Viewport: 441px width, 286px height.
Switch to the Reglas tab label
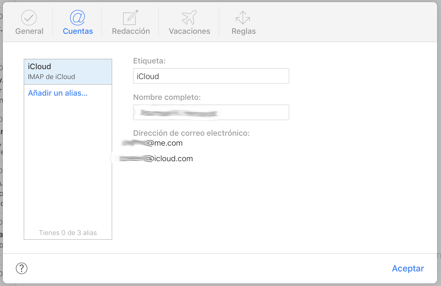point(244,31)
